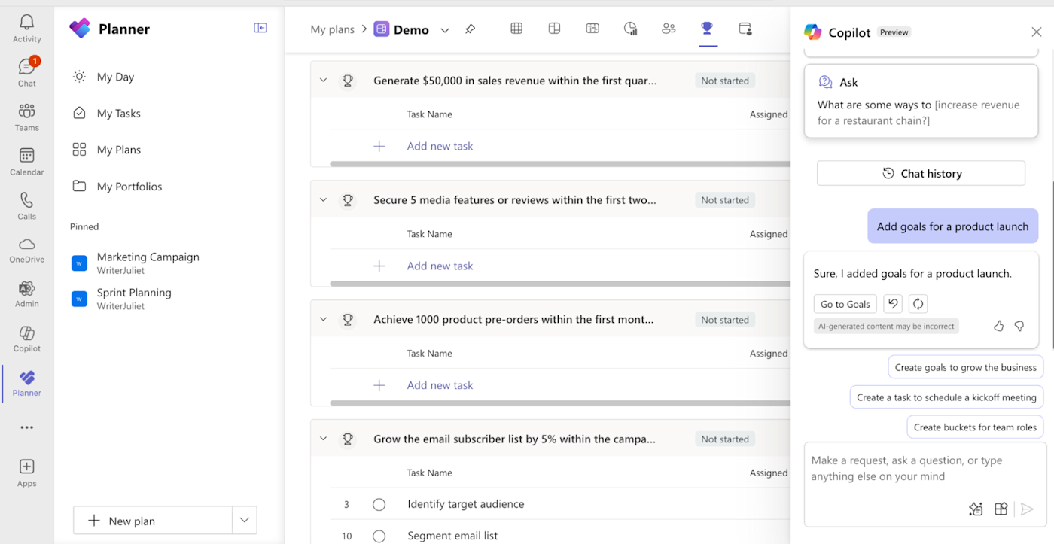Screen dimensions: 1054x544
Task: Open the Assignments calendar view icon
Action: (x=745, y=29)
